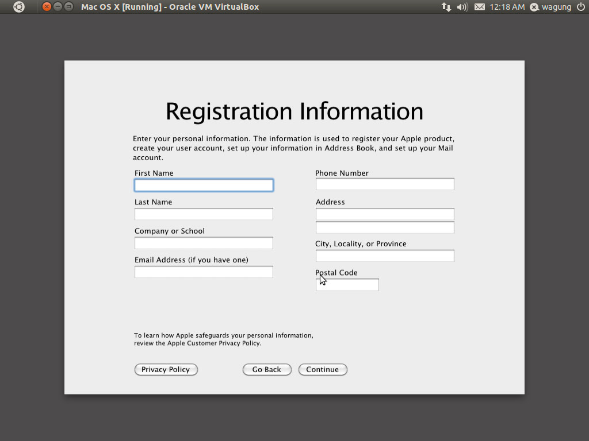Focus the First Name field
This screenshot has width=589, height=441.
[204, 185]
